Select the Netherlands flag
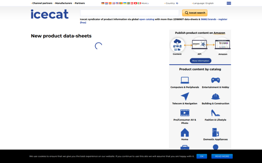Viewport: 262px width, 163px height. pos(107,3)
